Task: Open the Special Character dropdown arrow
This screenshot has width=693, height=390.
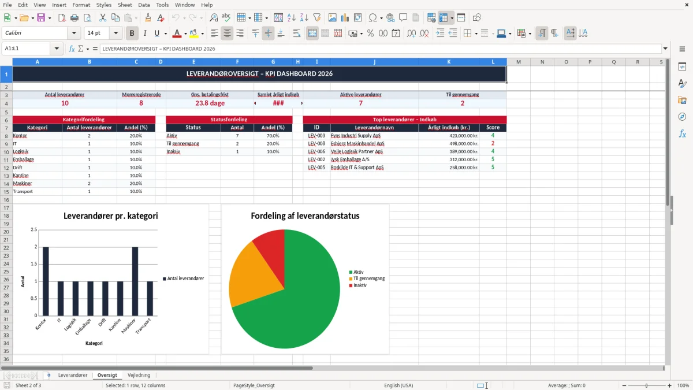Action: click(x=381, y=18)
